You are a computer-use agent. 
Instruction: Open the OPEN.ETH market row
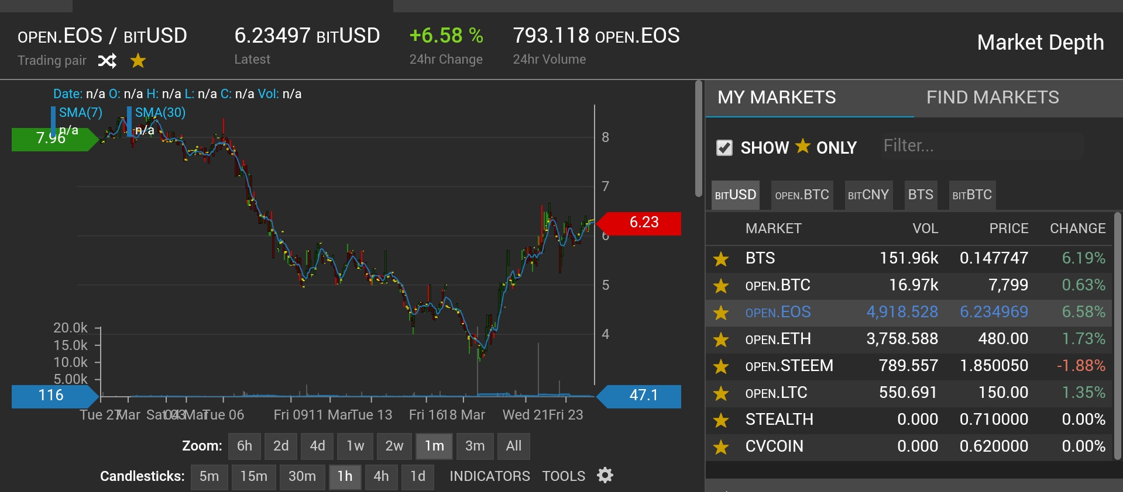click(909, 339)
